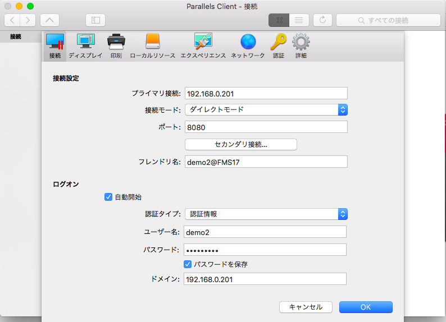Click the back navigation arrow
446x322 pixels.
point(12,20)
